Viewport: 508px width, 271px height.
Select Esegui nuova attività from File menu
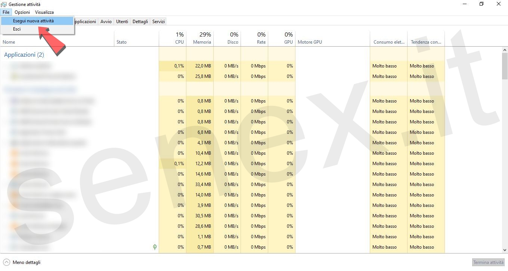[33, 21]
